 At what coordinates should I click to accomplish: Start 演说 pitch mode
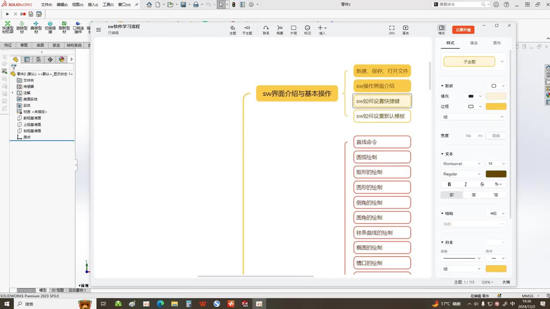click(405, 30)
